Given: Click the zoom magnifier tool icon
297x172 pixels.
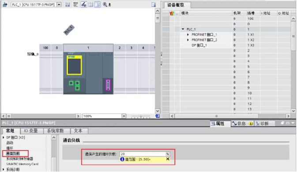Looking at the screenshot, I should 105,4.
